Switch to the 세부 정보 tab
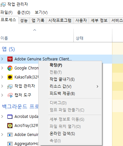Screen dimensions: 123x146 99,20
